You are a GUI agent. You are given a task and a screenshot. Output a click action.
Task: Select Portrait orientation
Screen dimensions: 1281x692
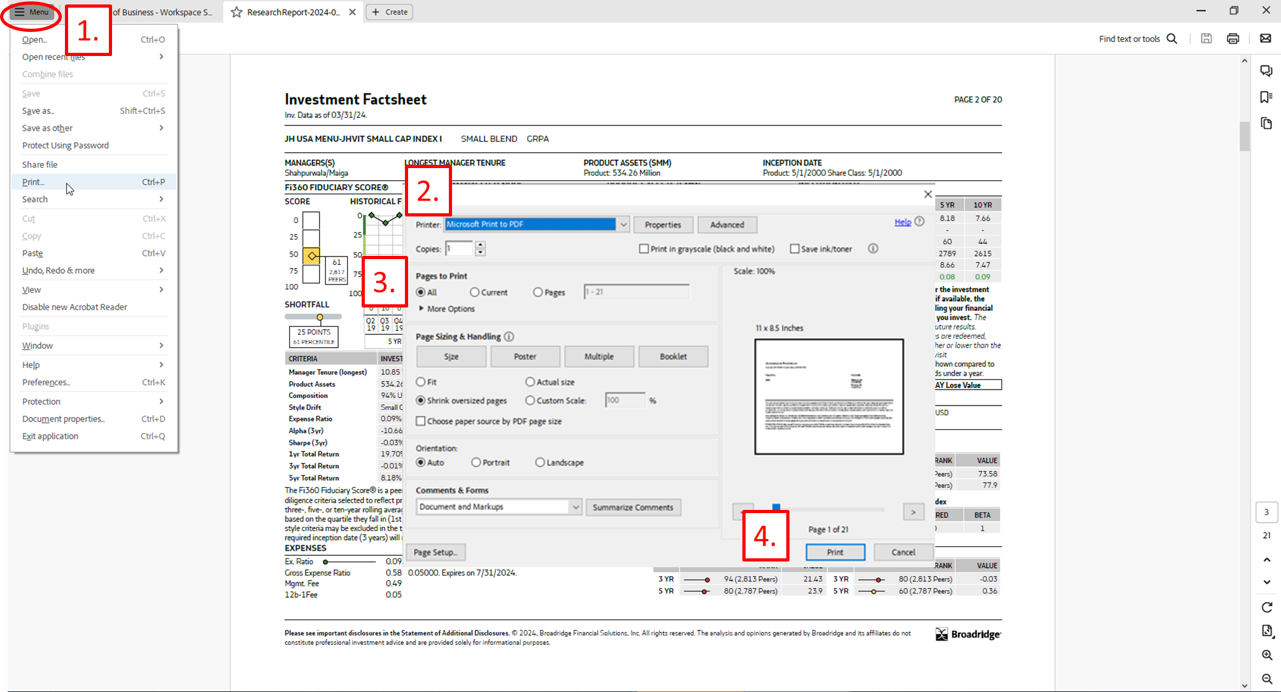(x=476, y=463)
